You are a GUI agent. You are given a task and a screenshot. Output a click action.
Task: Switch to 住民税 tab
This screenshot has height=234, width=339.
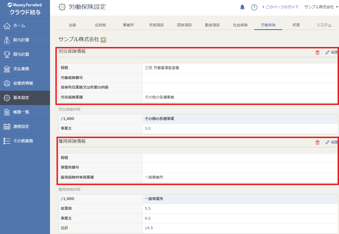coord(100,25)
